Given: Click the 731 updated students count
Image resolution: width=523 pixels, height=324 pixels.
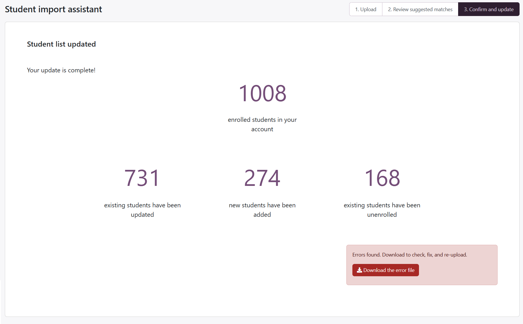Looking at the screenshot, I should click(x=142, y=178).
